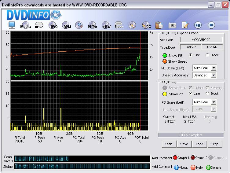Click the play/pause round button
Screen dimensions: 230x173
coord(198,25)
